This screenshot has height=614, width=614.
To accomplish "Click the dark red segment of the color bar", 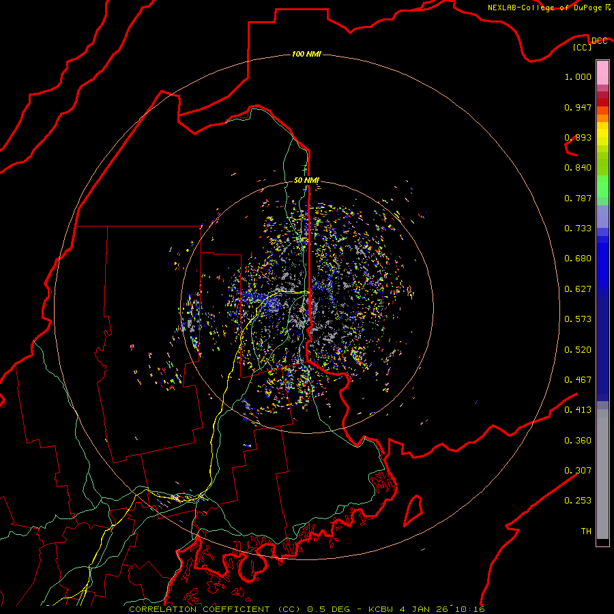I will [602, 102].
